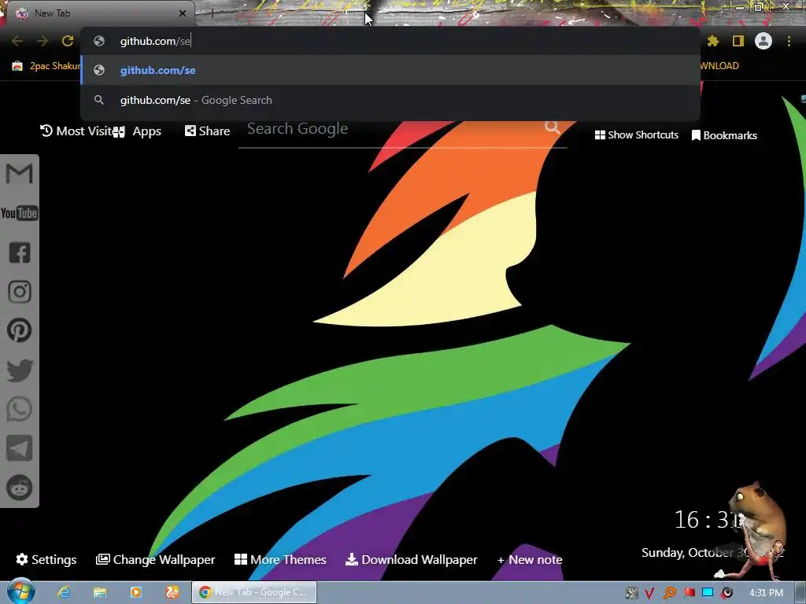Click the orange magnifier tray icon
The height and width of the screenshot is (604, 806).
coord(670,593)
